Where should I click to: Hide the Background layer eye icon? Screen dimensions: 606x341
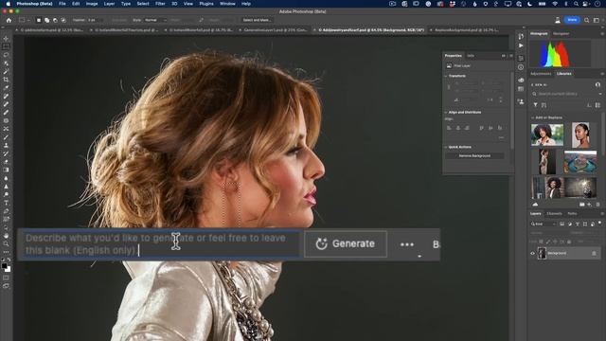click(532, 254)
